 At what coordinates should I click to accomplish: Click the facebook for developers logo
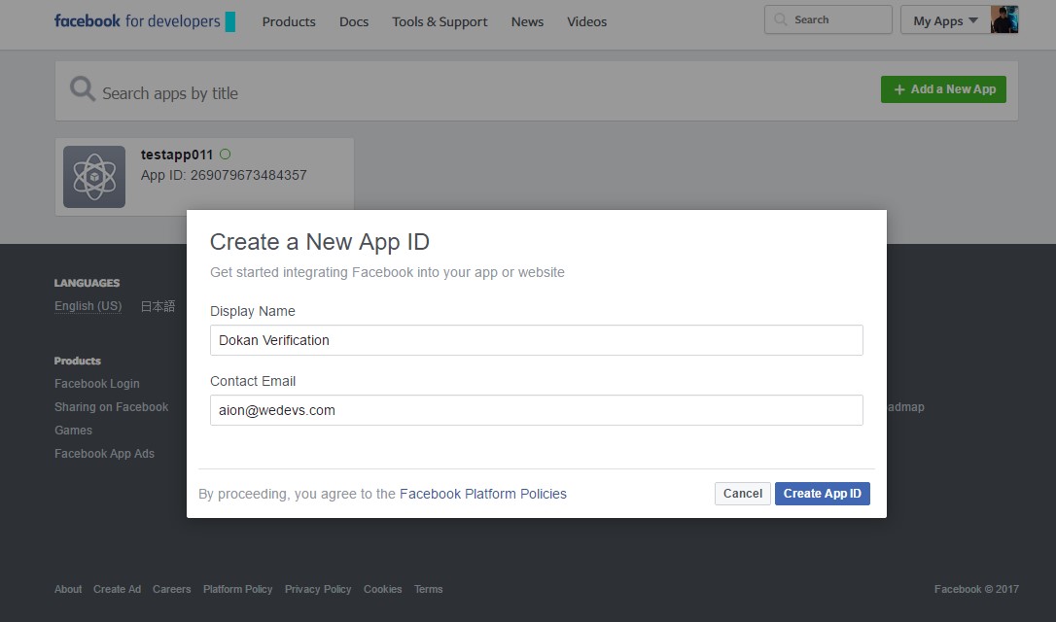pyautogui.click(x=144, y=20)
